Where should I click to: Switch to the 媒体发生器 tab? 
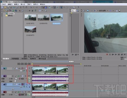(42, 59)
